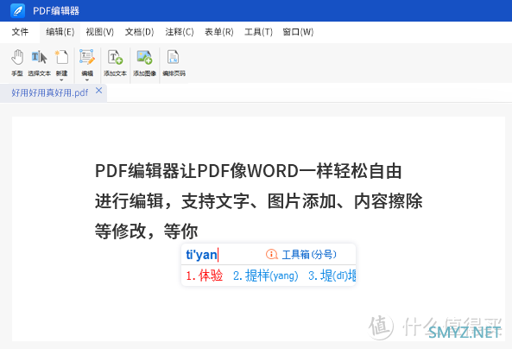Pick candidate 1. 体验 in IME list
512x349 pixels.
pos(205,276)
